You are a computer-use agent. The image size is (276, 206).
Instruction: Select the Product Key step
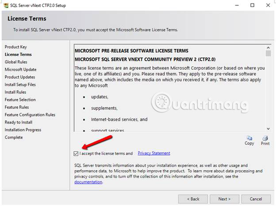tap(16, 47)
